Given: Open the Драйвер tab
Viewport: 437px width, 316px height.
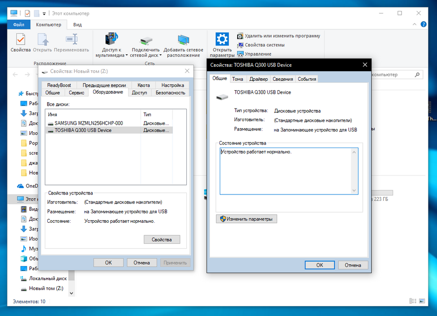Looking at the screenshot, I should coord(258,79).
